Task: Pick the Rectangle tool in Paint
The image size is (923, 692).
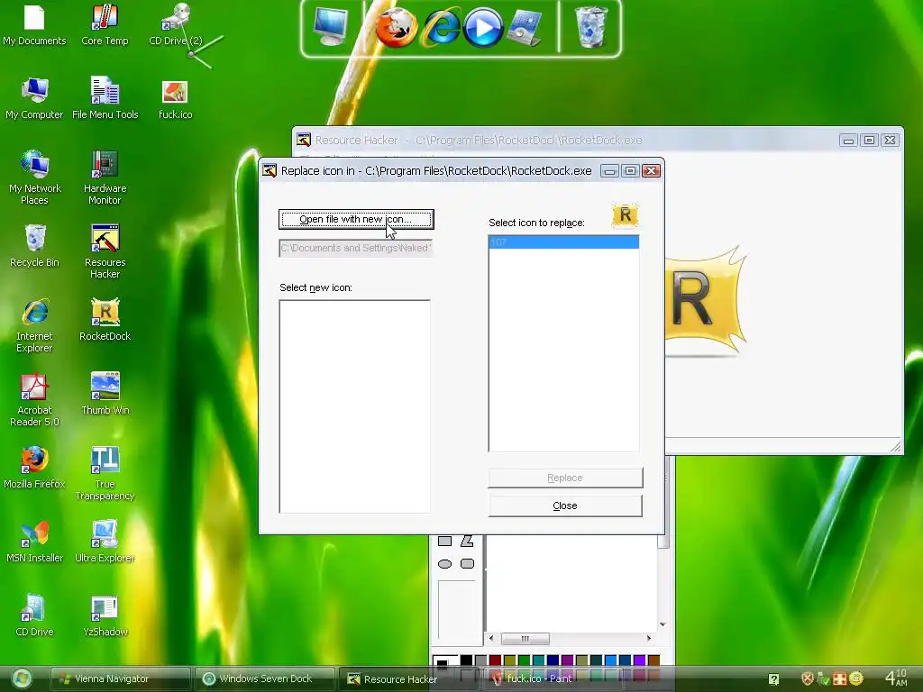Action: pyautogui.click(x=445, y=542)
